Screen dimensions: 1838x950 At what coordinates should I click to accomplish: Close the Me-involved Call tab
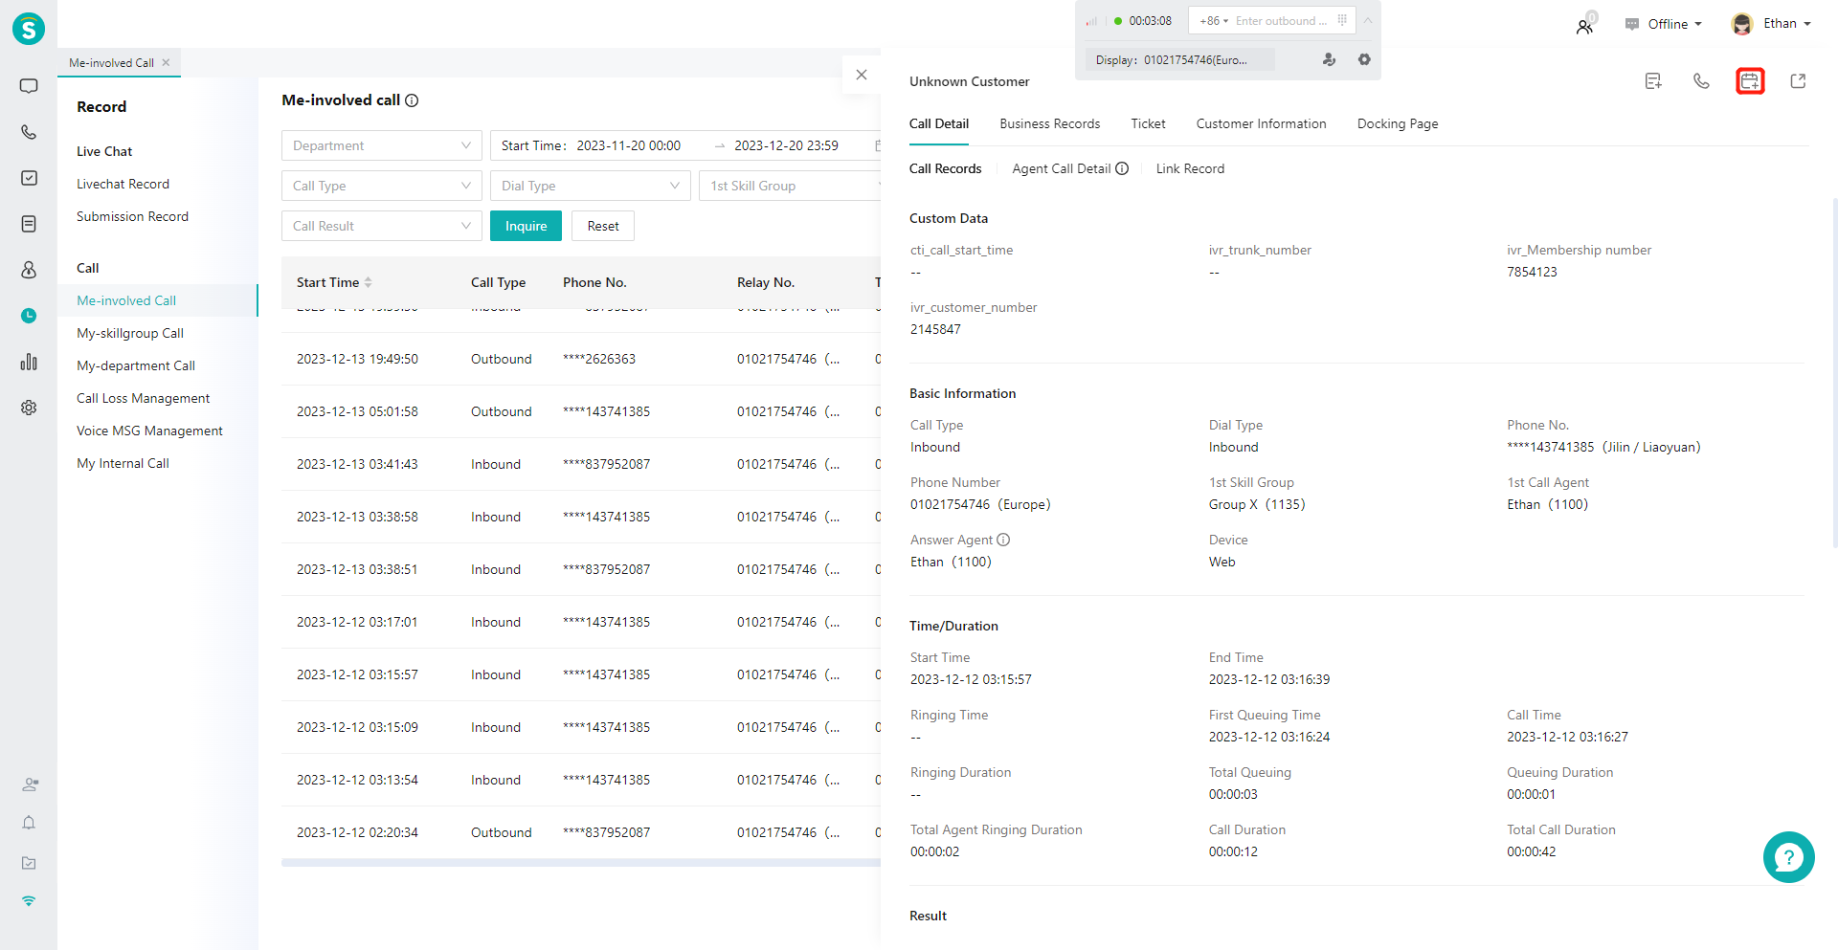click(166, 62)
